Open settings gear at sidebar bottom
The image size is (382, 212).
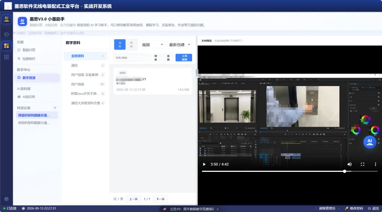(x=7, y=199)
